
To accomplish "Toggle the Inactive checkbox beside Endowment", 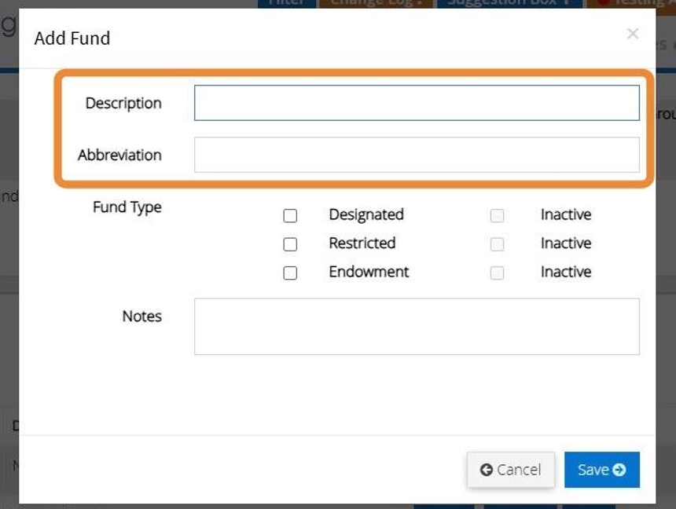I will coord(497,273).
